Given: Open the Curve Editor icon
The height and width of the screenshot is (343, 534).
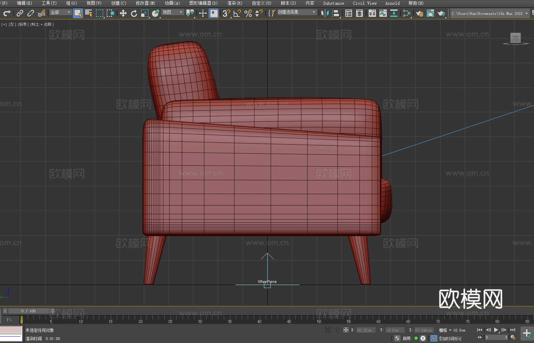Looking at the screenshot, I should [383, 13].
